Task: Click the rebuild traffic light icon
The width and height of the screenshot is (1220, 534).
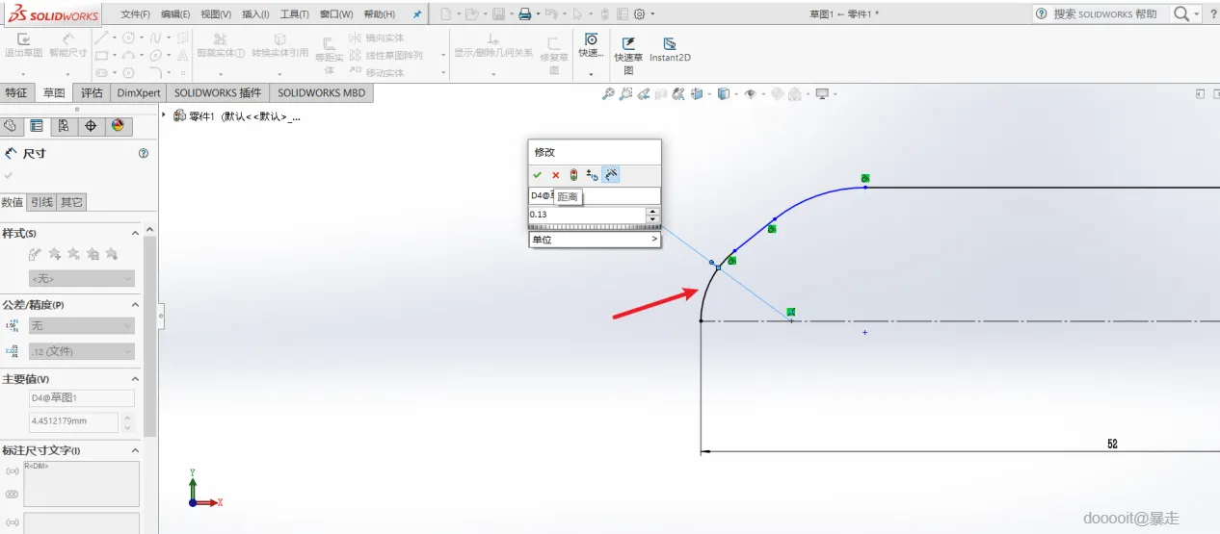Action: pos(572,175)
